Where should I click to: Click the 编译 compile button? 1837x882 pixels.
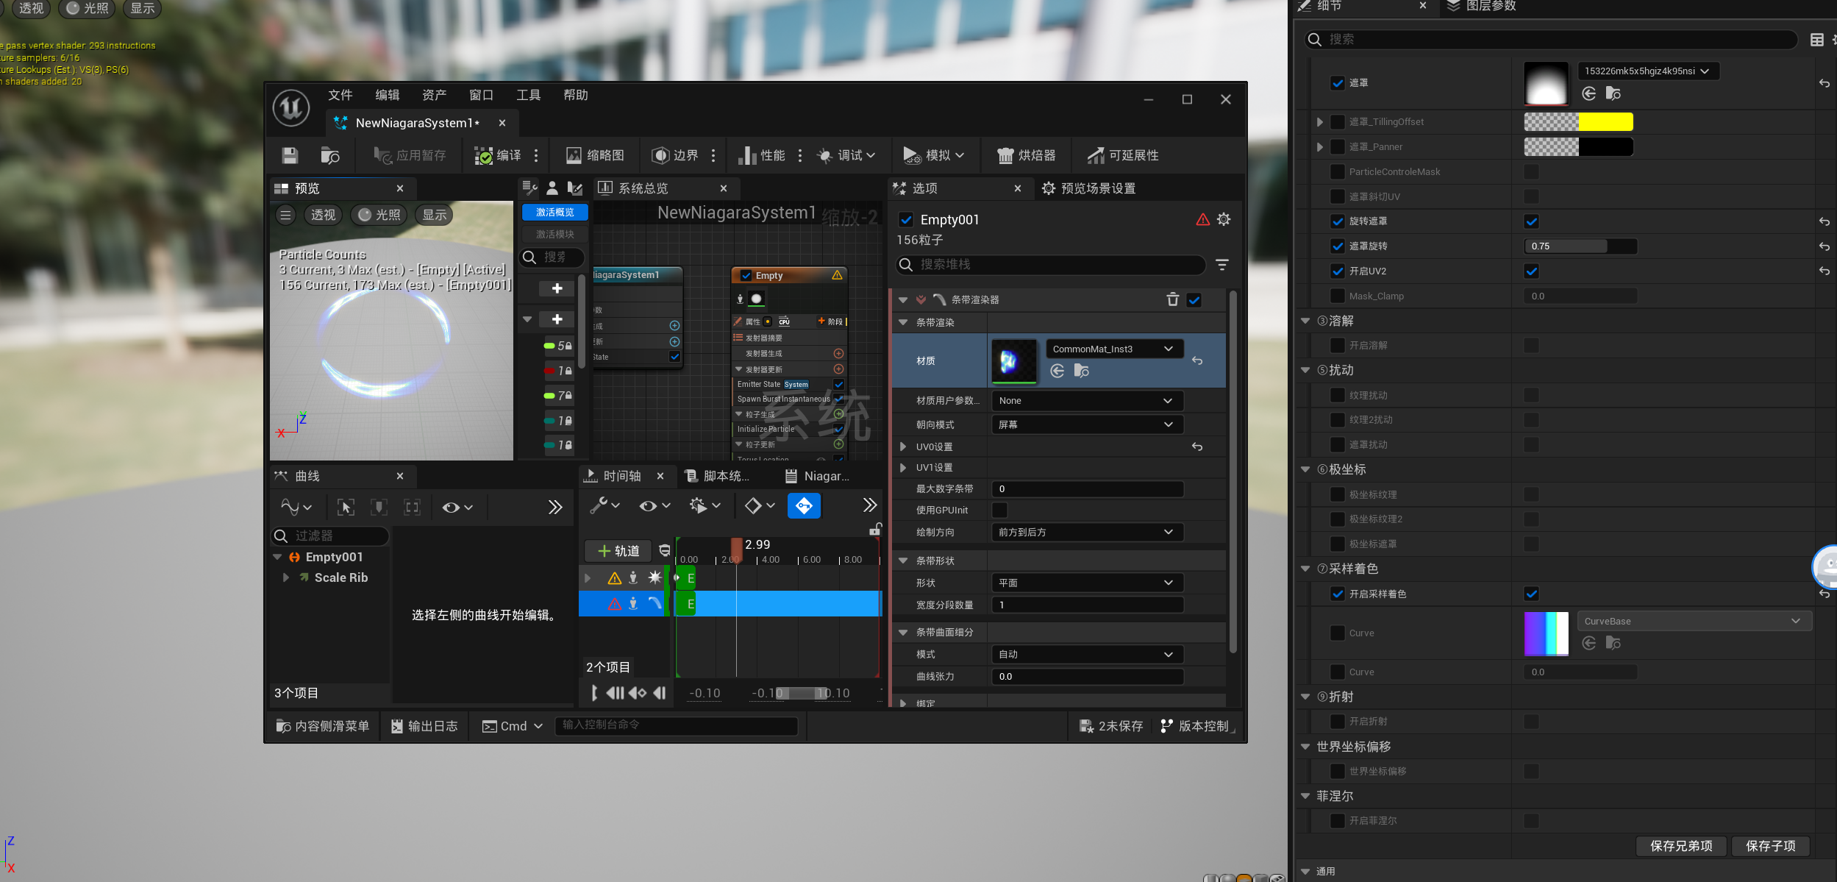pos(498,155)
